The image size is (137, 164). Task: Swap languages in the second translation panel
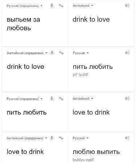tap(61, 53)
